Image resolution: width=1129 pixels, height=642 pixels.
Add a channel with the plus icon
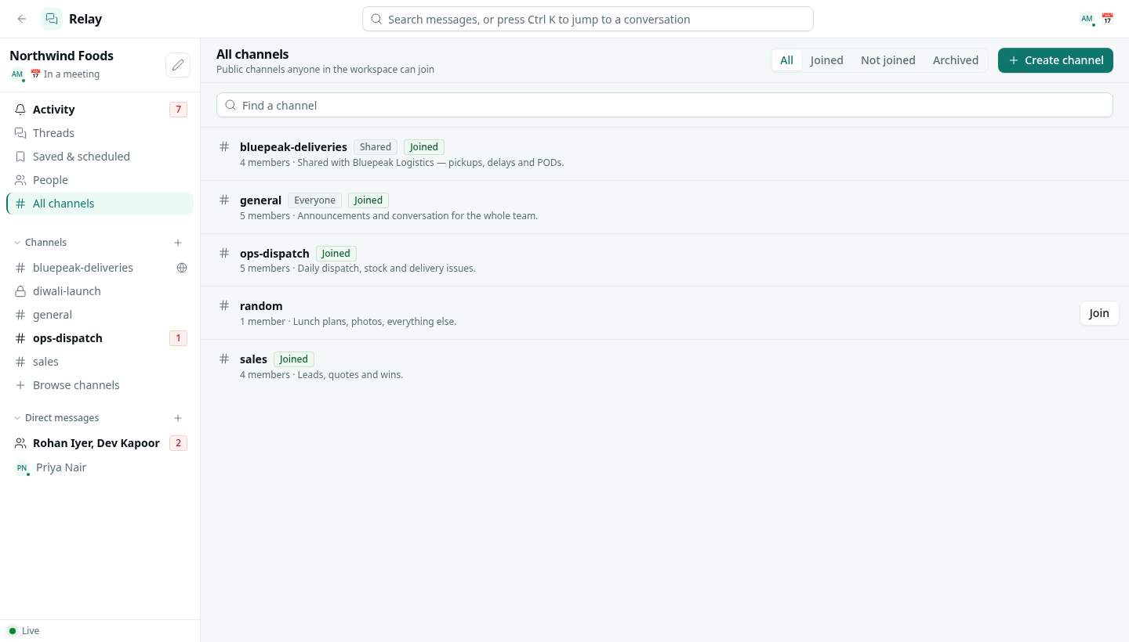178,243
